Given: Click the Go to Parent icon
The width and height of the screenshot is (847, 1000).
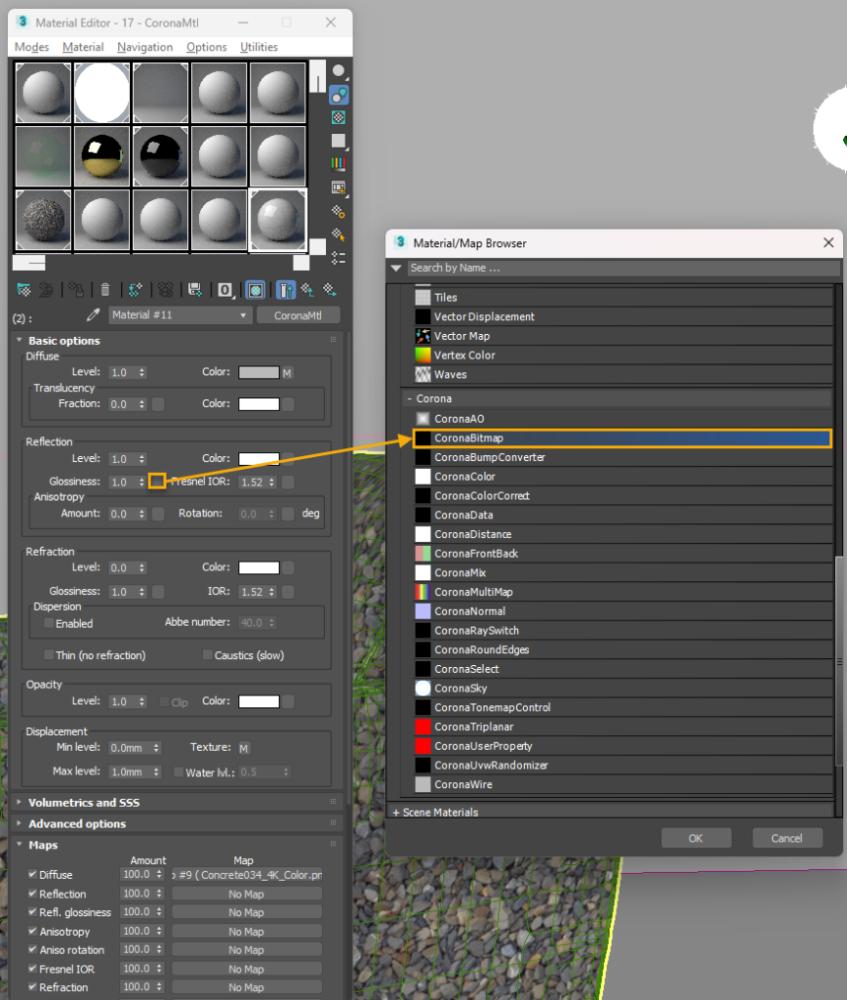Looking at the screenshot, I should pyautogui.click(x=307, y=290).
